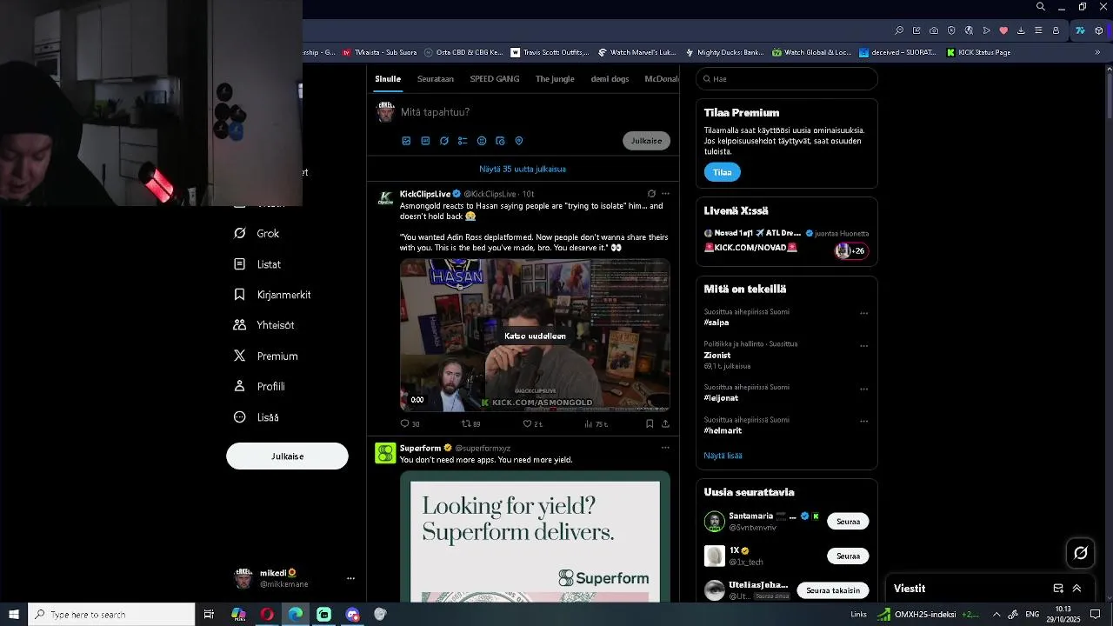Click browser player icon in toolbar
This screenshot has height=626, width=1113.
click(x=986, y=30)
